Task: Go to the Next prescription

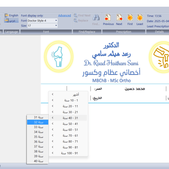Action: click(119, 20)
